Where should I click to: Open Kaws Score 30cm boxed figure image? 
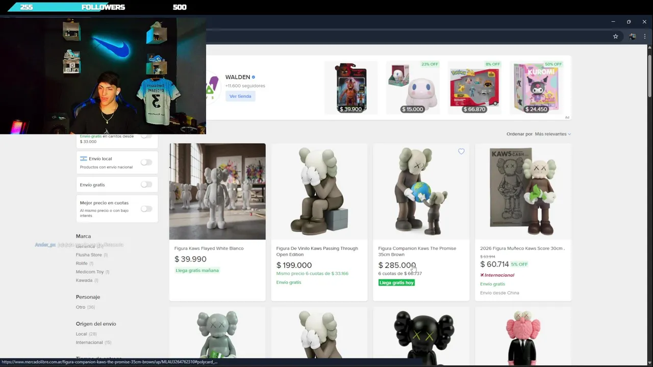pyautogui.click(x=523, y=192)
